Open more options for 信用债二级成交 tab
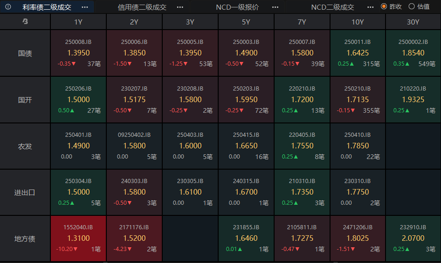Image resolution: width=441 pixels, height=263 pixels. (180, 7)
